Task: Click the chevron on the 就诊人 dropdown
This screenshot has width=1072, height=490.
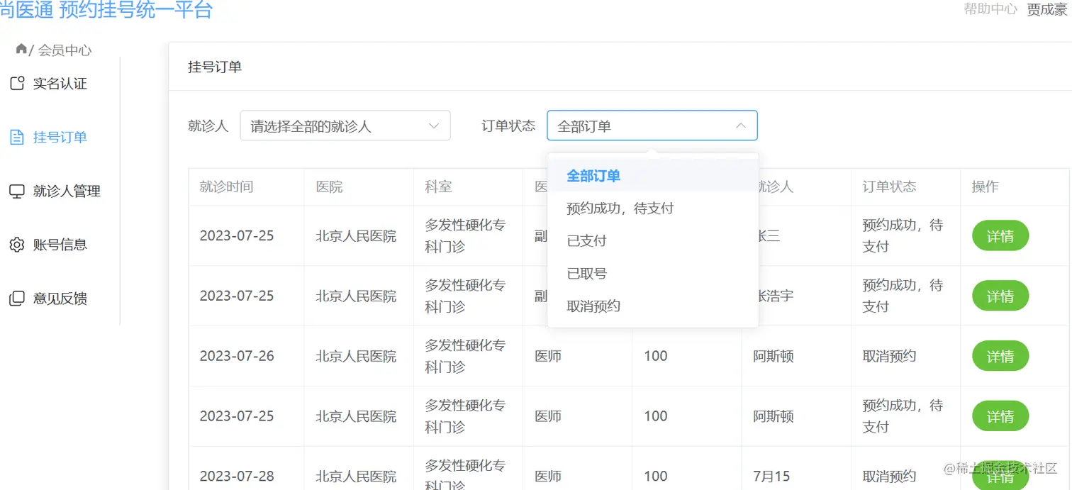Action: pos(435,126)
